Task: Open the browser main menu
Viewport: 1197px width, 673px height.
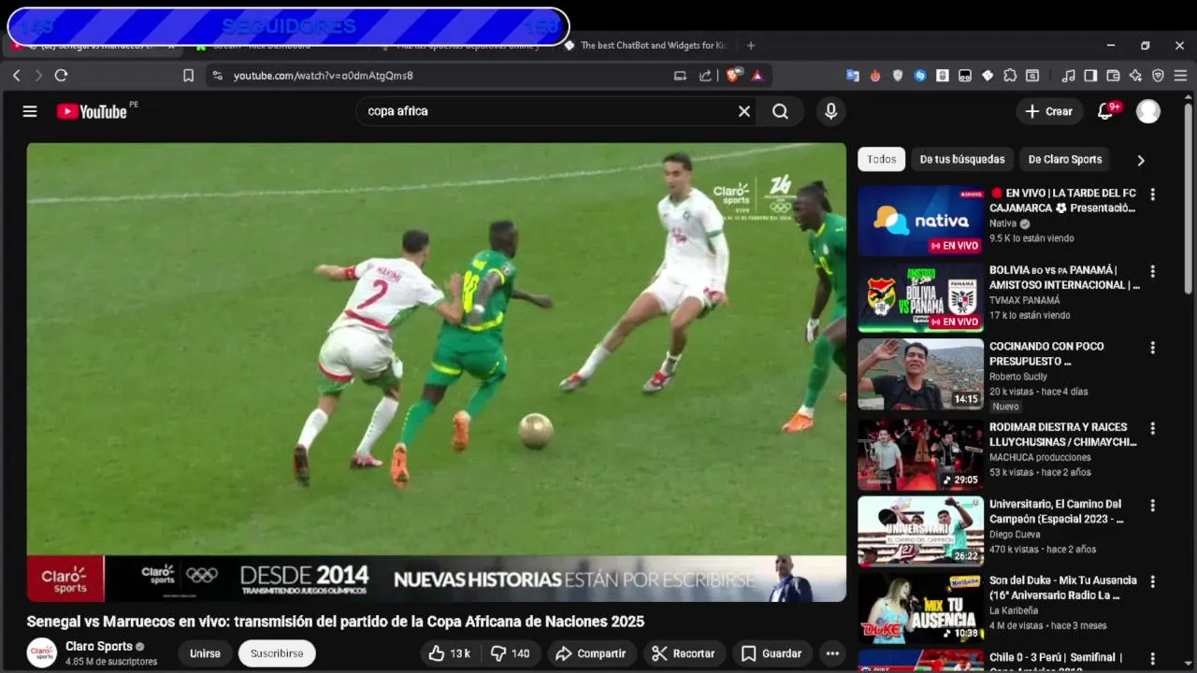Action: (x=1180, y=76)
